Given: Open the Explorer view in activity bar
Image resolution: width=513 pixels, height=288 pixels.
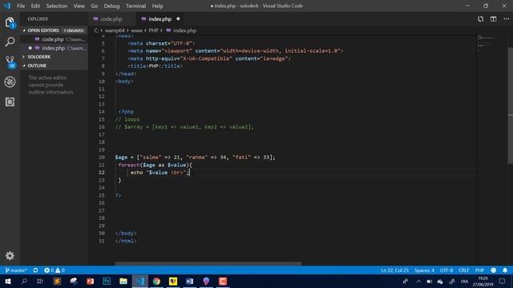Looking at the screenshot, I should (x=10, y=23).
